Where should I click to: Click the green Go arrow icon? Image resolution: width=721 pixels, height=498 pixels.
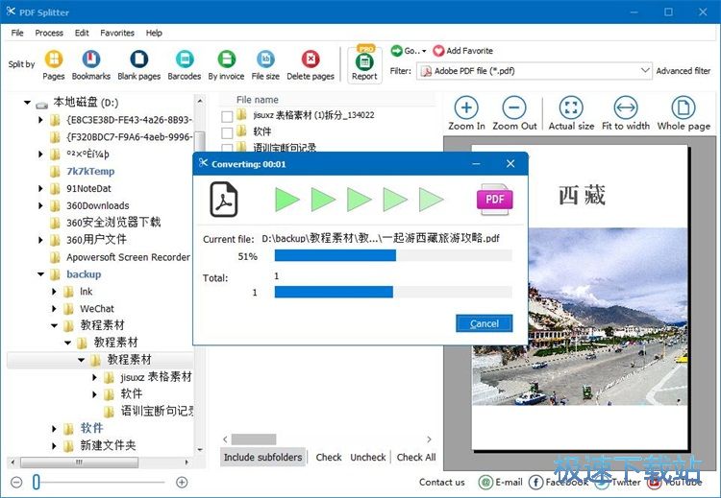(x=396, y=51)
